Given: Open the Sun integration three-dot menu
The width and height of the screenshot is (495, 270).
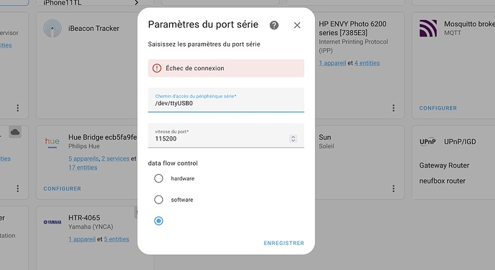Looking at the screenshot, I should pos(393,188).
